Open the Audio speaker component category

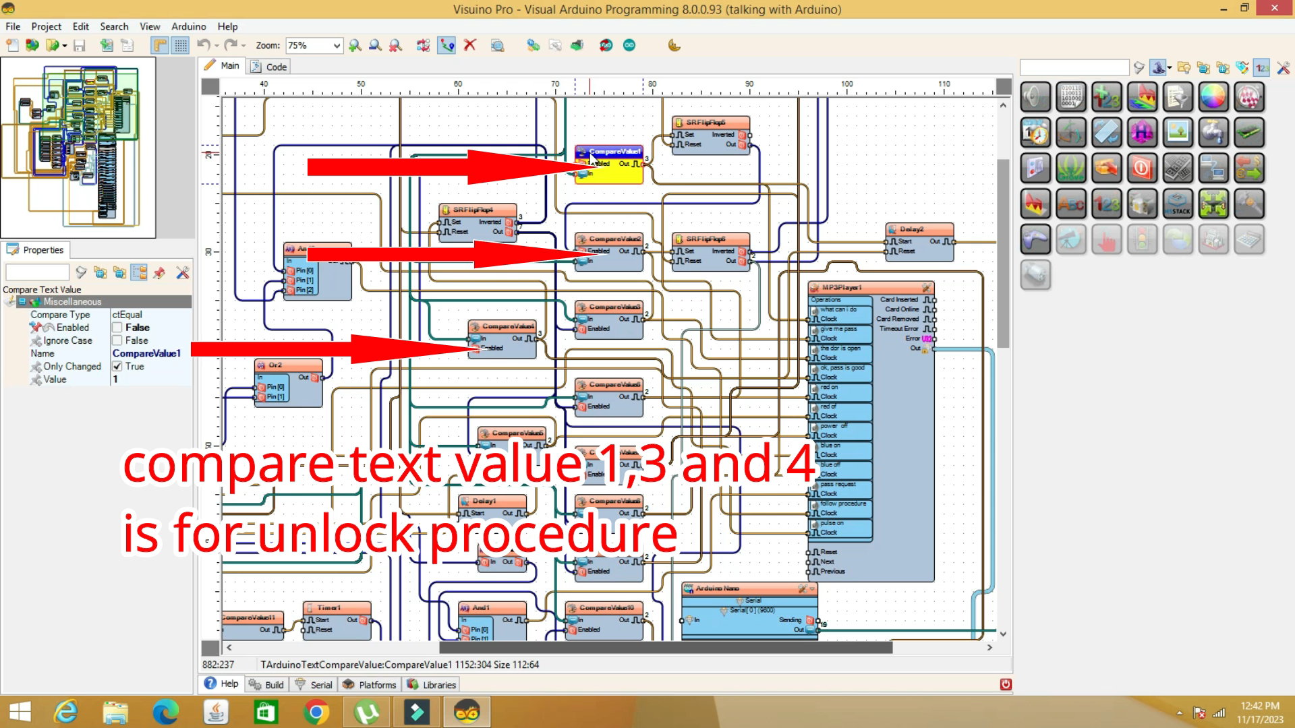(x=1035, y=97)
